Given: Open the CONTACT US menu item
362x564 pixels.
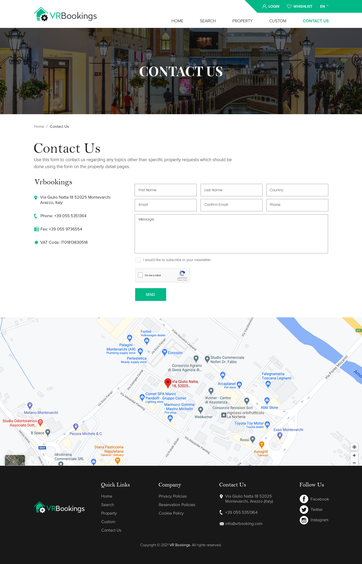Looking at the screenshot, I should (x=316, y=21).
